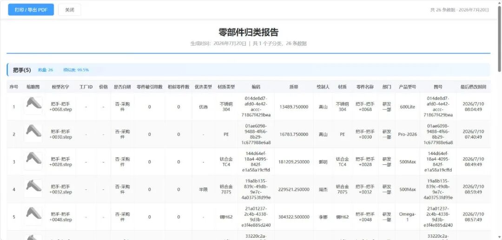Click the 材质 column header
The height and width of the screenshot is (240, 502).
[x=342, y=87]
